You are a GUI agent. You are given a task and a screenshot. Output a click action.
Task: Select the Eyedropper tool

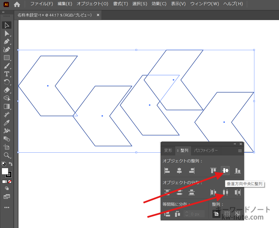(x=7, y=123)
